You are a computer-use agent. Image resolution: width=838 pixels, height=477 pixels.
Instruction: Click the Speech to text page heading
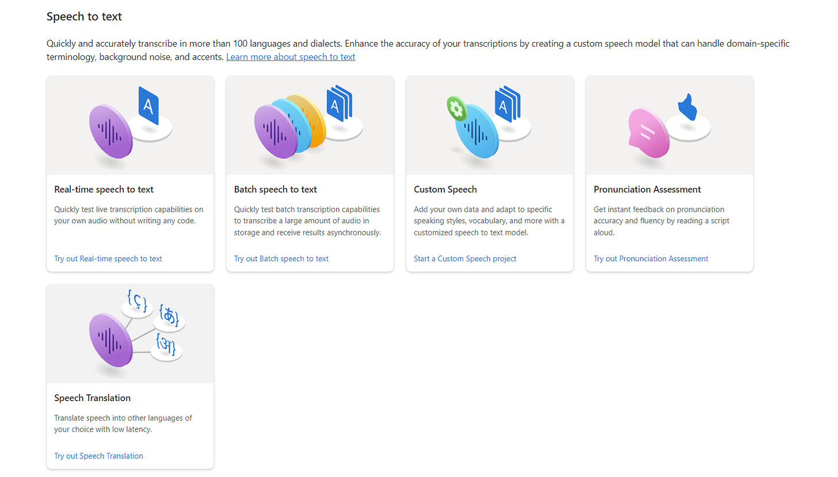pos(84,16)
